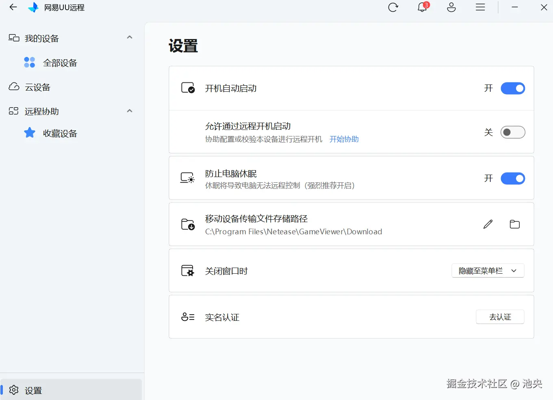The width and height of the screenshot is (553, 400).
Task: Disable the 开机自动启动 toggle
Action: coord(513,88)
